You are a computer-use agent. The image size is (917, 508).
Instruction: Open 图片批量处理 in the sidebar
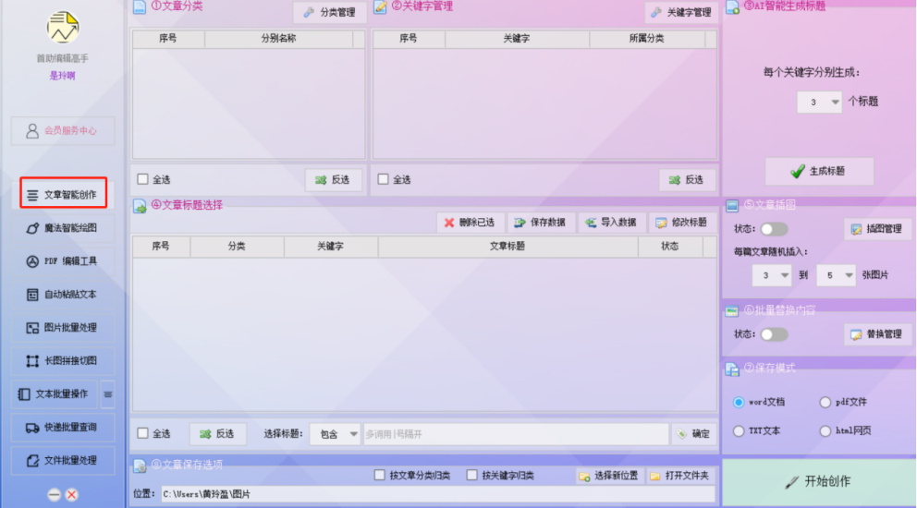(63, 328)
